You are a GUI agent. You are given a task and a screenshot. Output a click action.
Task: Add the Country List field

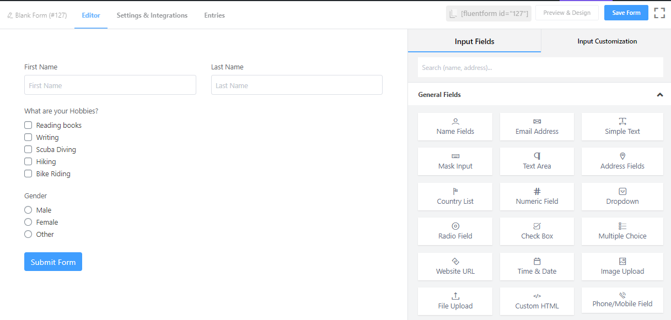pyautogui.click(x=455, y=197)
